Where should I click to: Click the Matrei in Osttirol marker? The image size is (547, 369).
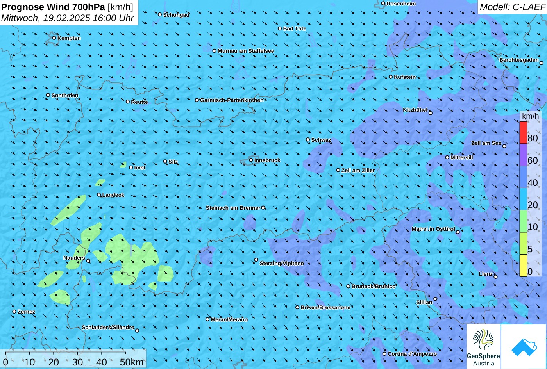point(458,232)
